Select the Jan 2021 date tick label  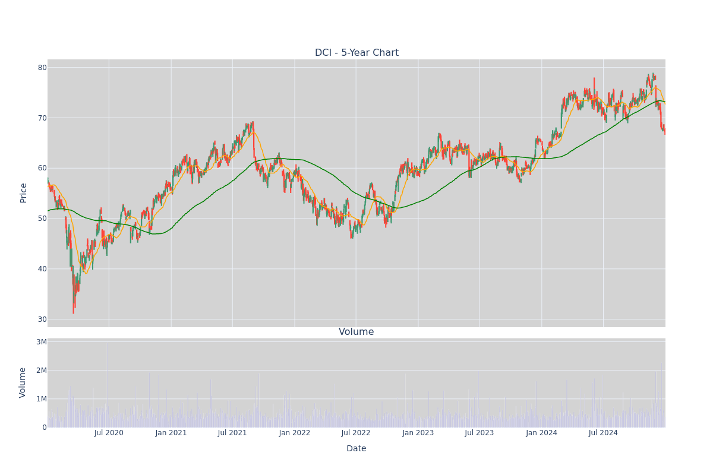(171, 433)
